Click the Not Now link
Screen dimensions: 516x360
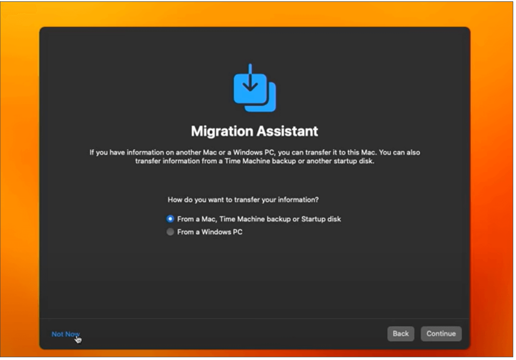65,334
